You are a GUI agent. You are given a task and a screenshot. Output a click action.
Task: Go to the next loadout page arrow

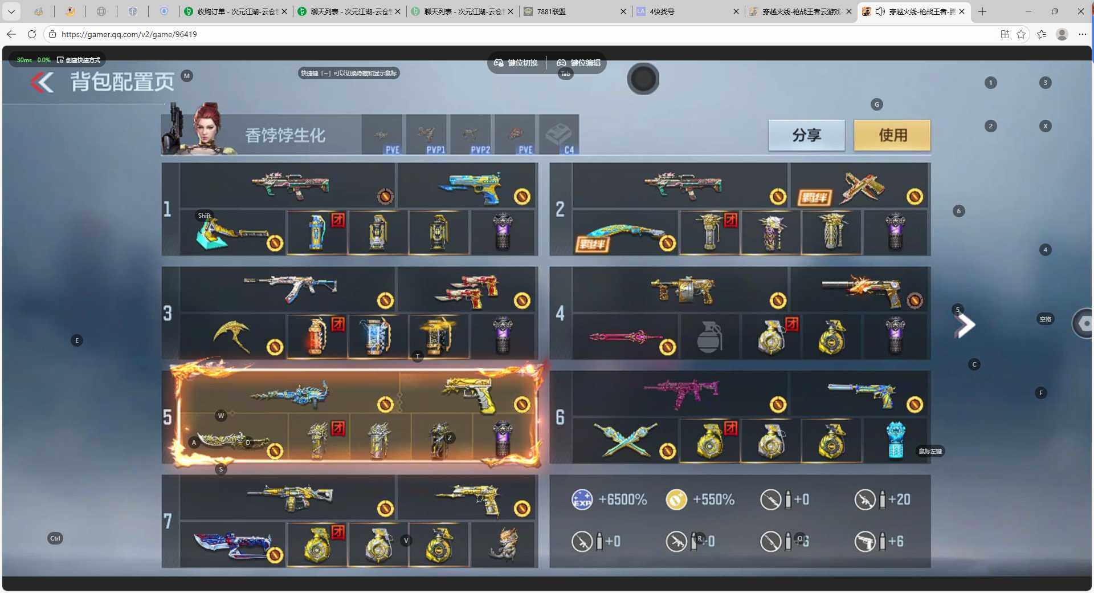[965, 326]
